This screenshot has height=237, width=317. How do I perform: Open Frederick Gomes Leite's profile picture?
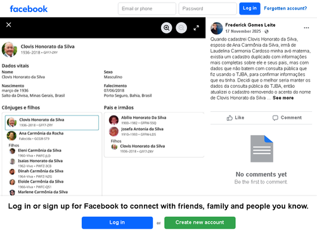(217, 28)
